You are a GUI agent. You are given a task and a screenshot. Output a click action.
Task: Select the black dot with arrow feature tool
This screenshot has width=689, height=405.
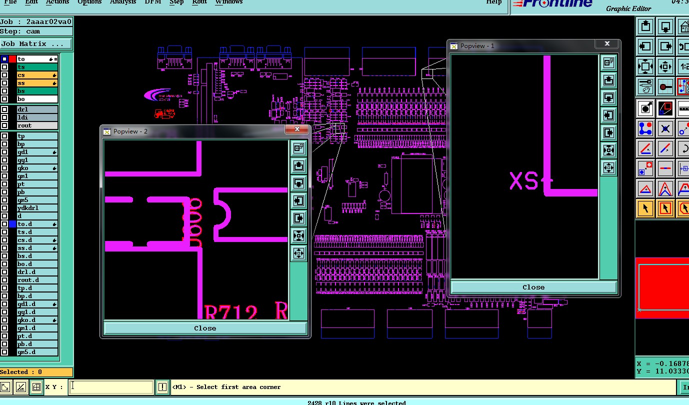646,108
